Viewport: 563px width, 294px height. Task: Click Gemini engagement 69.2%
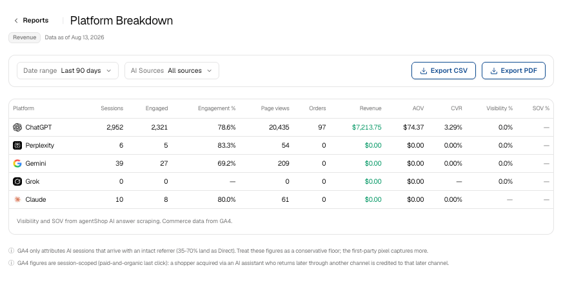(226, 163)
